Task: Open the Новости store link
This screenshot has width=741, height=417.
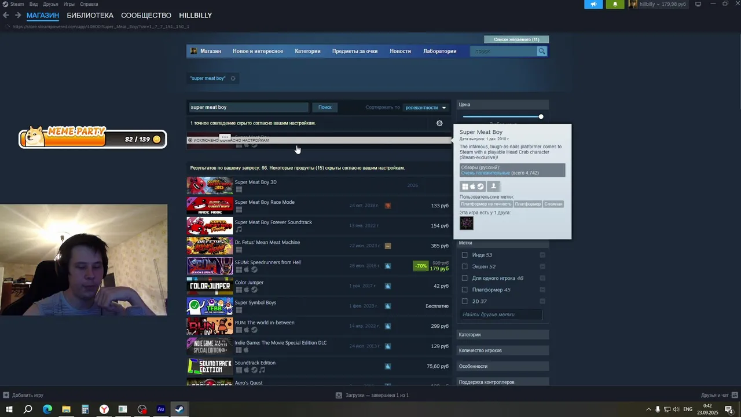Action: tap(400, 52)
